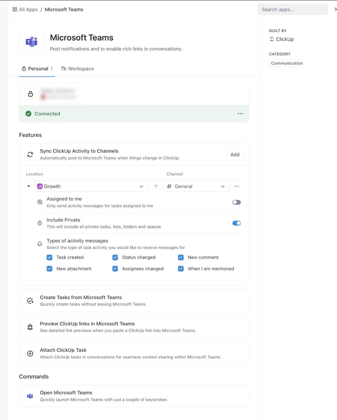Click the Search apps input field
Image resolution: width=337 pixels, height=420 pixels.
[292, 9]
